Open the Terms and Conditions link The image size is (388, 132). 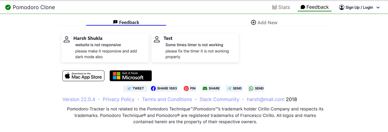point(167,99)
